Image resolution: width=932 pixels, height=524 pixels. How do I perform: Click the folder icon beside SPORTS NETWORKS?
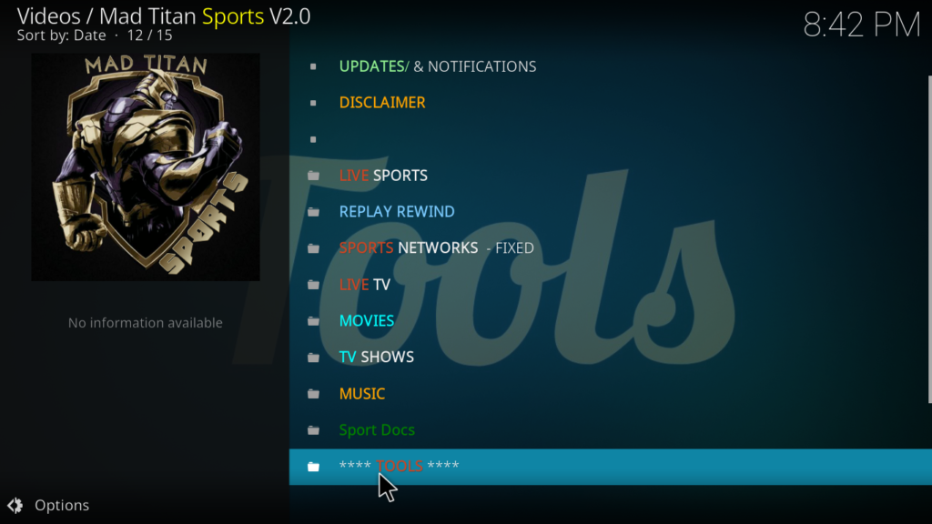click(313, 248)
